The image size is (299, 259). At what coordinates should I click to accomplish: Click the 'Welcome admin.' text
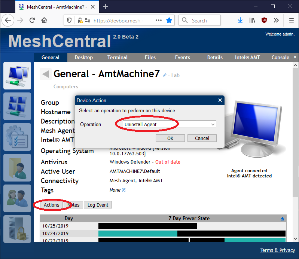tap(280, 34)
